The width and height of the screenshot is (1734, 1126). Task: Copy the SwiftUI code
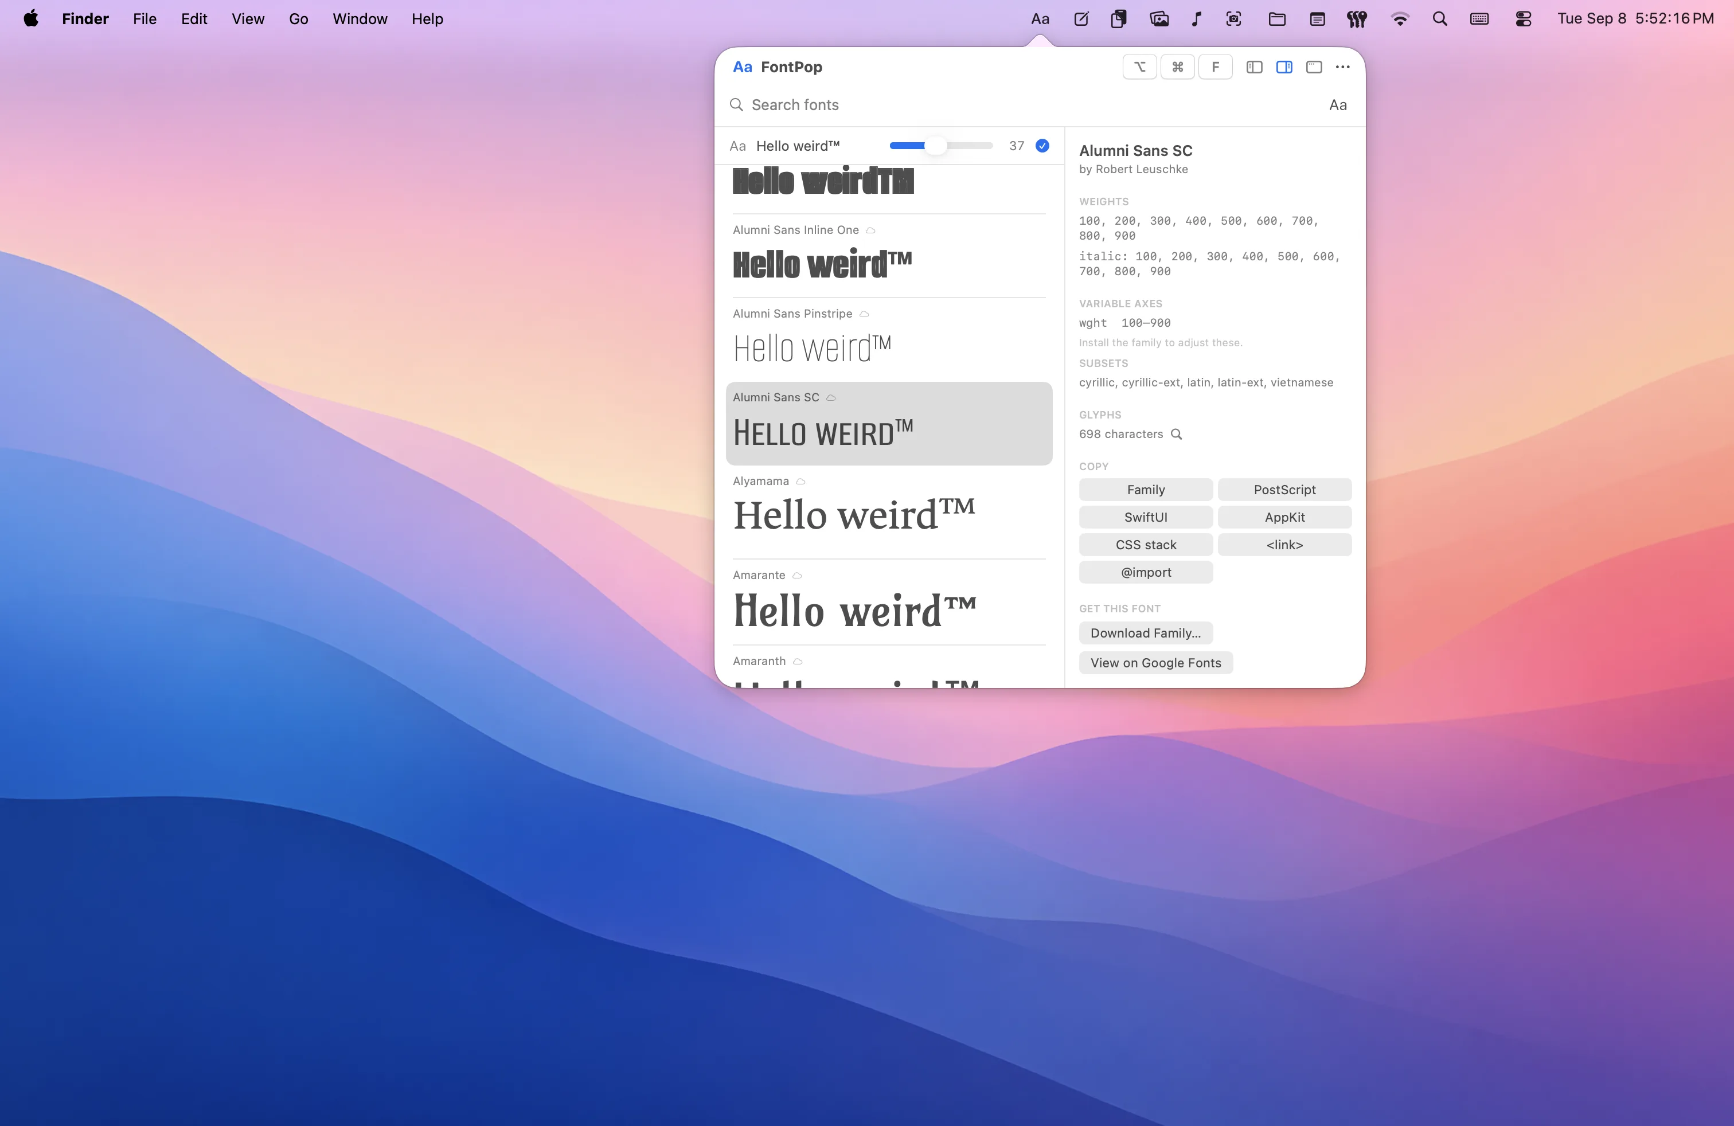pos(1145,517)
